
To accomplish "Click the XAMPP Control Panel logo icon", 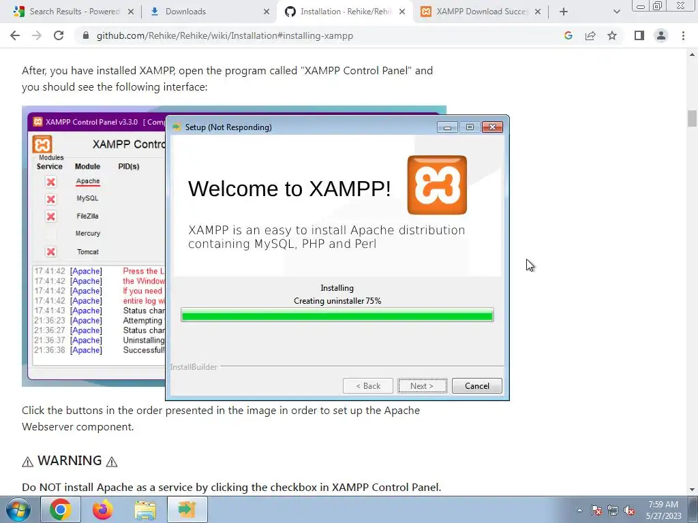I will pos(42,144).
